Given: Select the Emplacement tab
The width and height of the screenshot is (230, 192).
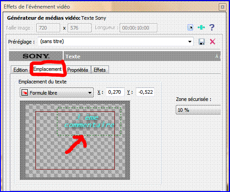Looking at the screenshot, I should click(48, 69).
